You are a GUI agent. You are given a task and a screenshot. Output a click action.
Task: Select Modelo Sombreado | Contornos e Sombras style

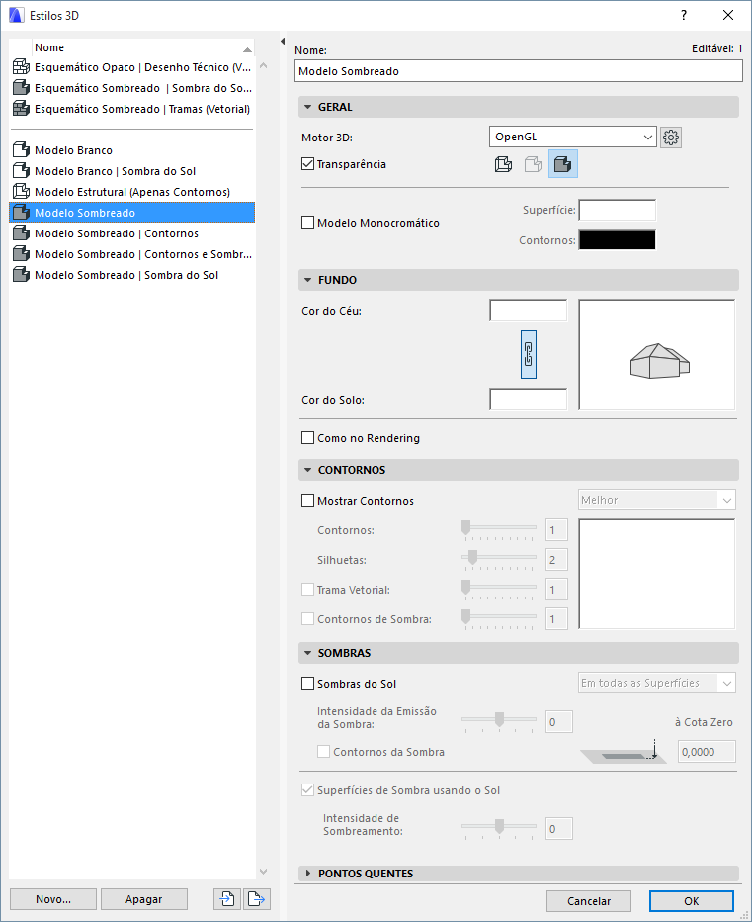pyautogui.click(x=132, y=254)
